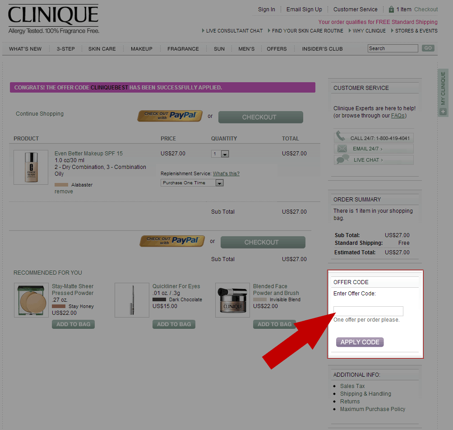Open Skin Care menu
453x430 pixels.
click(102, 49)
